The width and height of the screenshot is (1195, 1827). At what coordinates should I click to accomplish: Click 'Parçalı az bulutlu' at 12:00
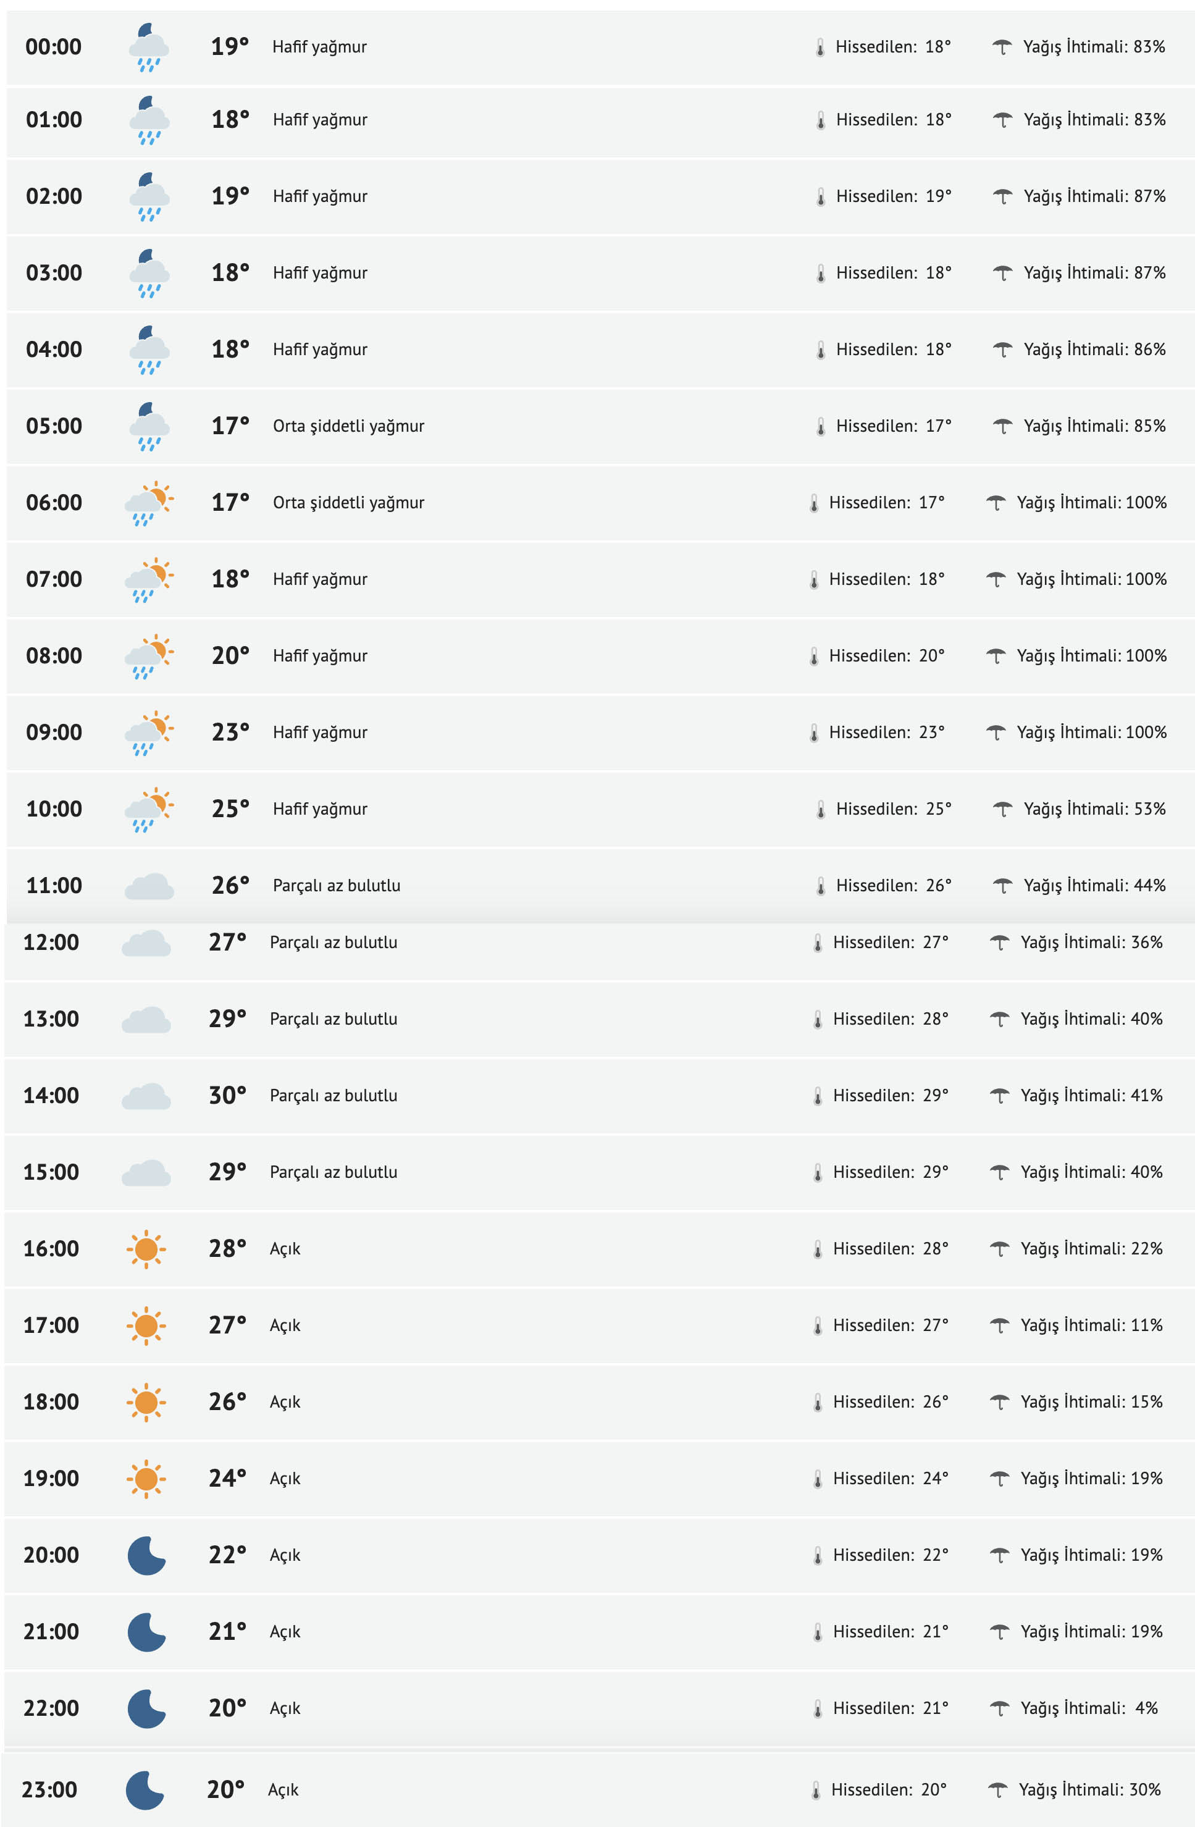(333, 943)
